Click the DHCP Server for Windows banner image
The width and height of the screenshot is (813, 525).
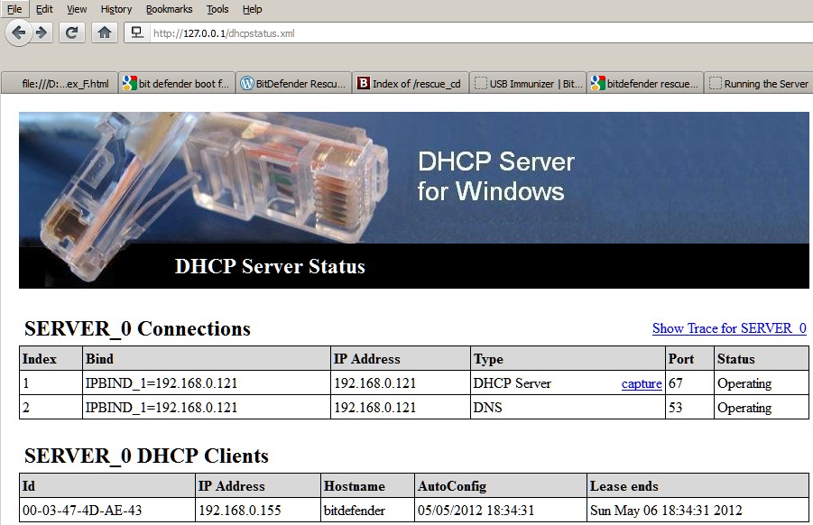[x=413, y=198]
